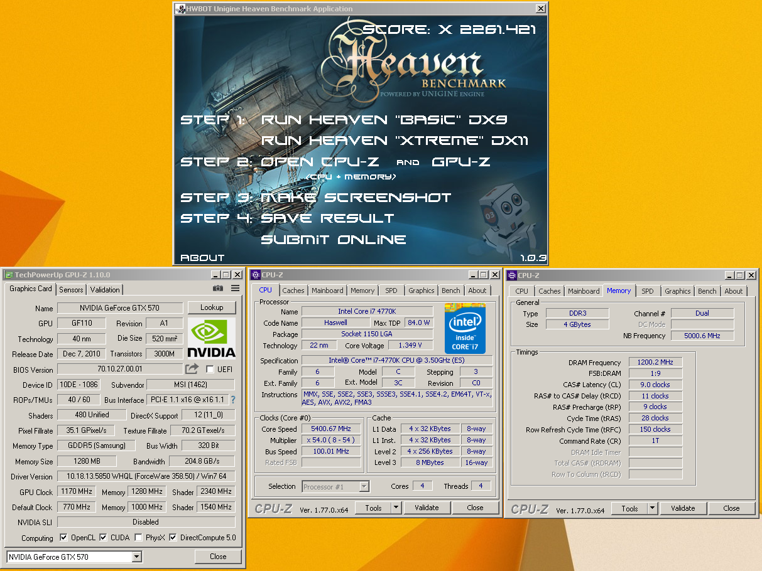This screenshot has height=571, width=762.
Task: Click the right CPU-Z Memory window title icon
Action: click(512, 275)
